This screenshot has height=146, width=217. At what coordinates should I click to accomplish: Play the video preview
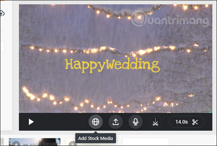point(31,122)
